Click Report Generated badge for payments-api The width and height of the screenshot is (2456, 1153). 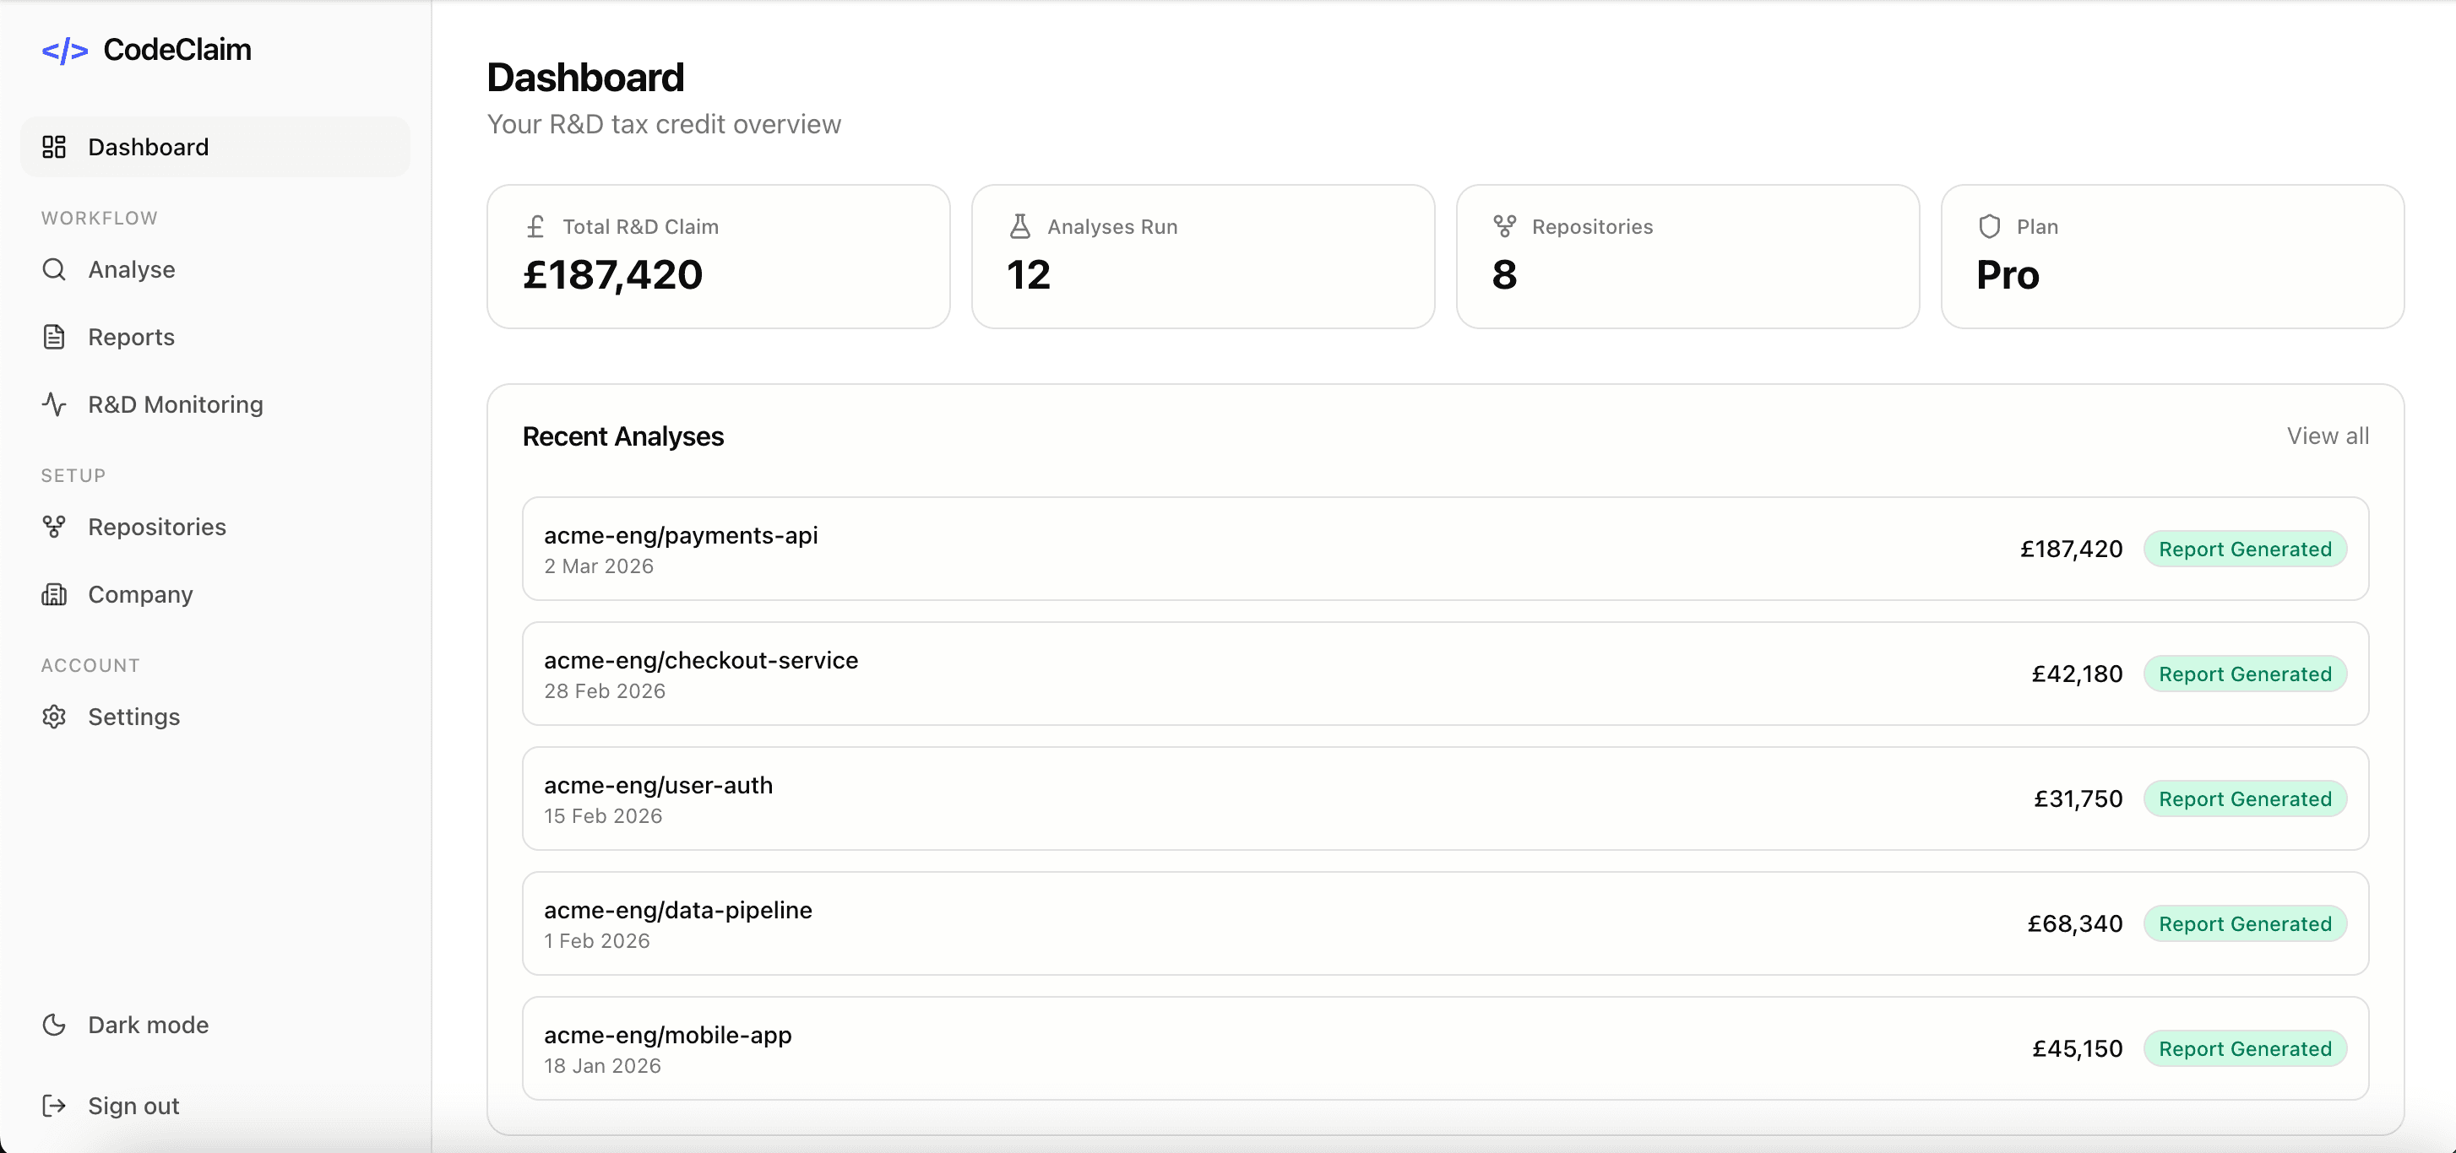pos(2244,549)
